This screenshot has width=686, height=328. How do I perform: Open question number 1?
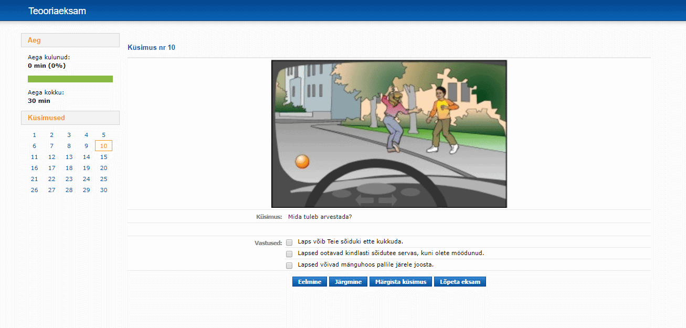(35, 135)
